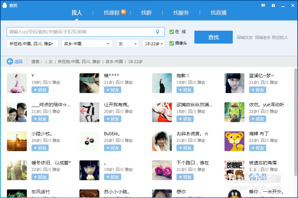Viewport: 298px width, 198px height.
Task: Add 小陸少校。 as friend
Action: (40, 148)
